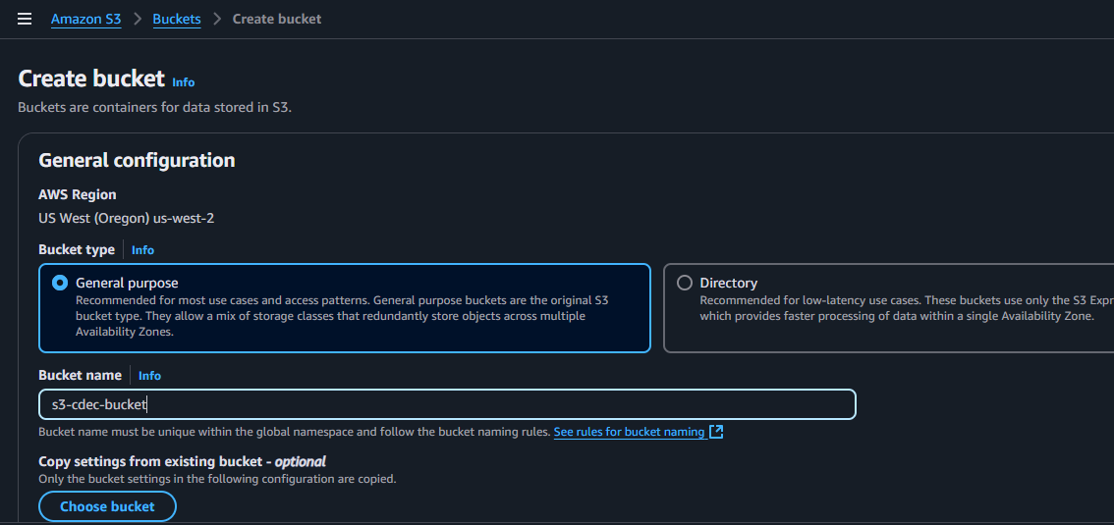Navigate to the Buckets breadcrumb link

(x=177, y=19)
